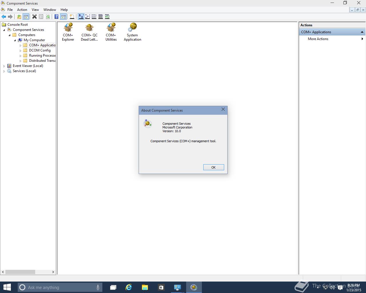Viewport: 366px width, 293px height.
Task: Switch to the Status view toolbar button
Action: coord(107,17)
